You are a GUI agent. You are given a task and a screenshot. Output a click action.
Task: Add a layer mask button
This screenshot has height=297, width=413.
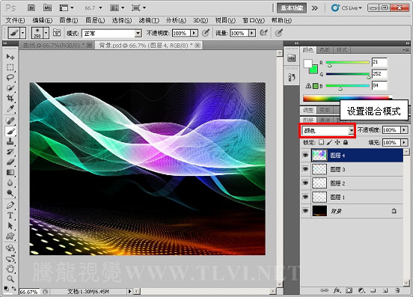coord(349,290)
